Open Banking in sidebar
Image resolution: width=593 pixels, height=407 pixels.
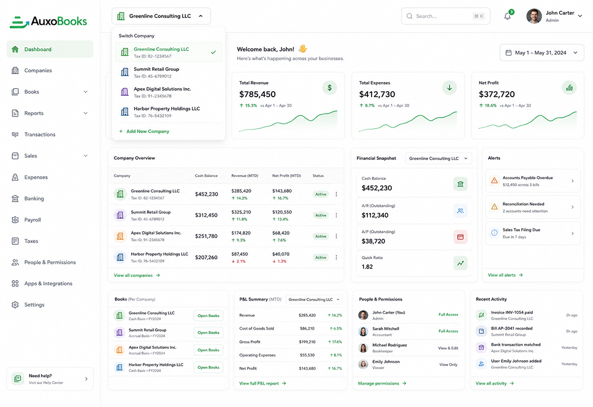(x=50, y=199)
